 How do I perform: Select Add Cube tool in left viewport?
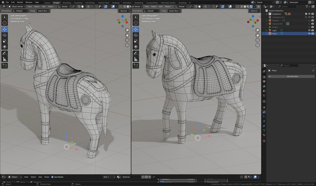(5, 66)
